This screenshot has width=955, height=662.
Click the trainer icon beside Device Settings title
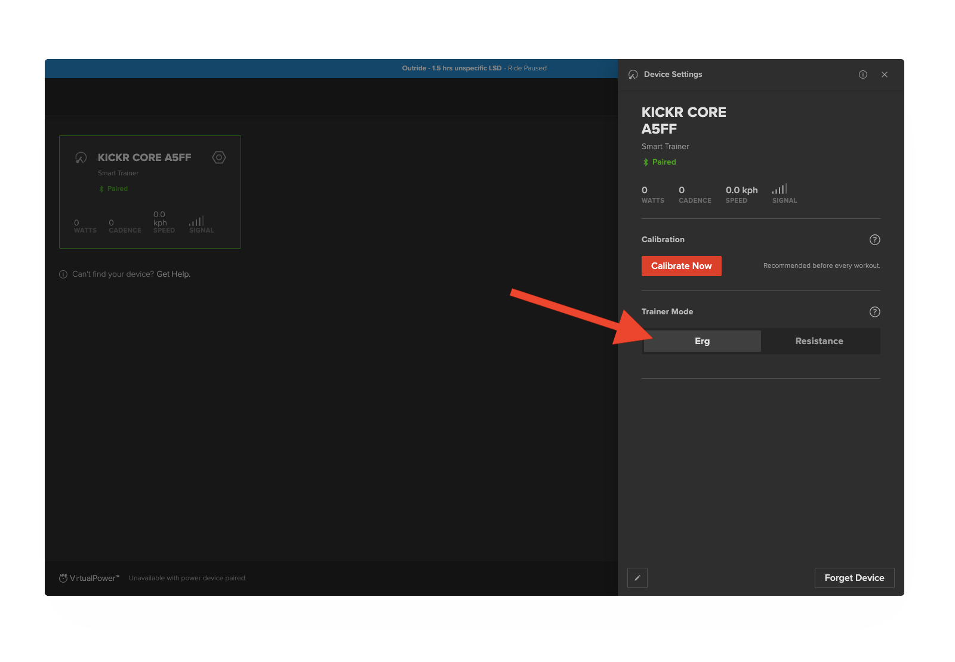click(x=633, y=75)
